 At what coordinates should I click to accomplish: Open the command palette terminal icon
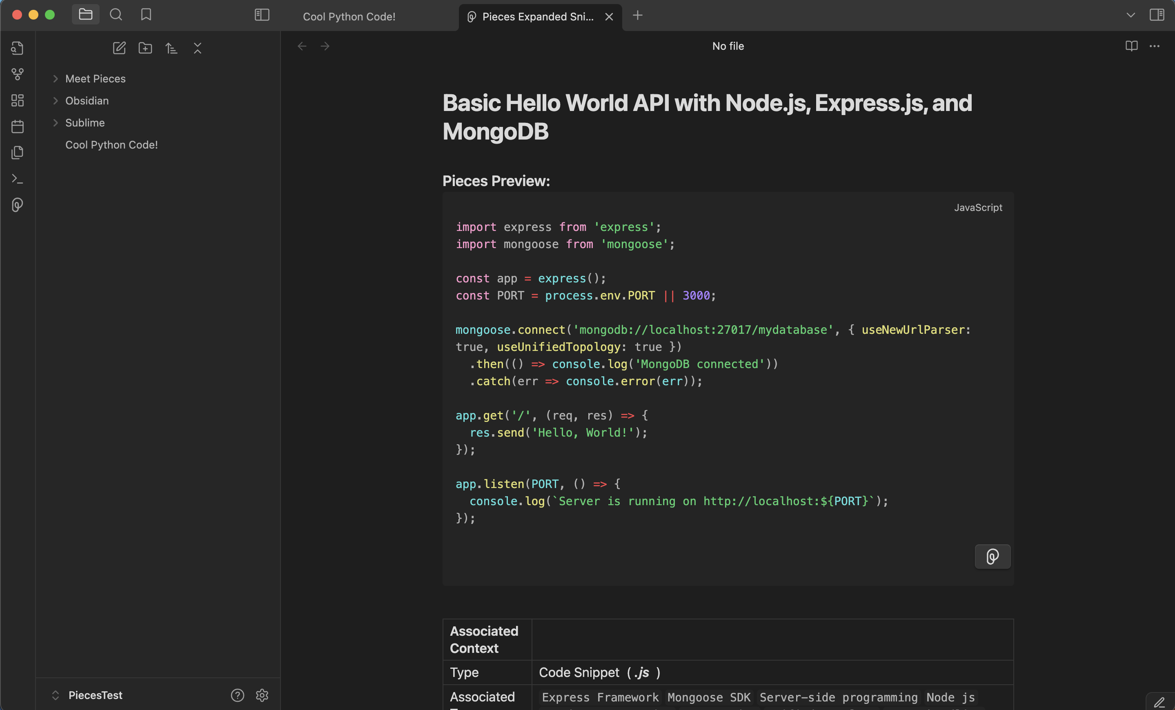point(18,179)
